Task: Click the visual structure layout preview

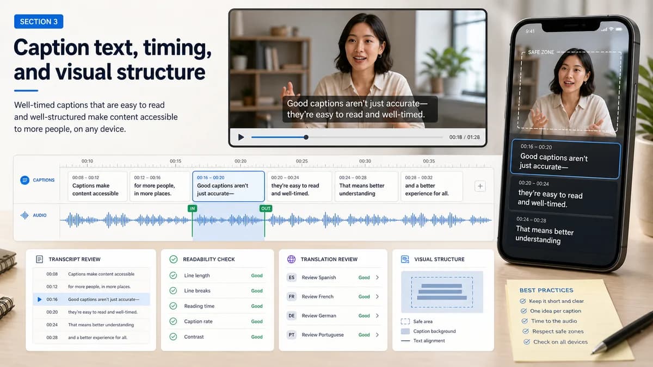Action: pyautogui.click(x=442, y=292)
